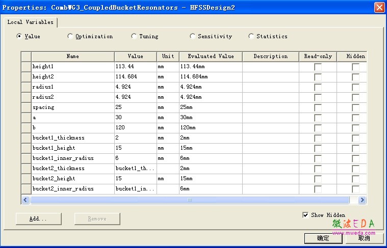Click the mm unit cell for radius1
The height and width of the screenshot is (248, 387).
168,87
